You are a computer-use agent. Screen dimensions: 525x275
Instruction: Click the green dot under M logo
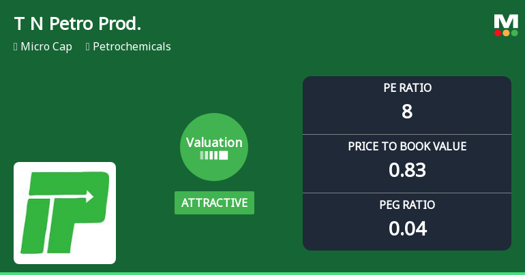click(x=514, y=33)
